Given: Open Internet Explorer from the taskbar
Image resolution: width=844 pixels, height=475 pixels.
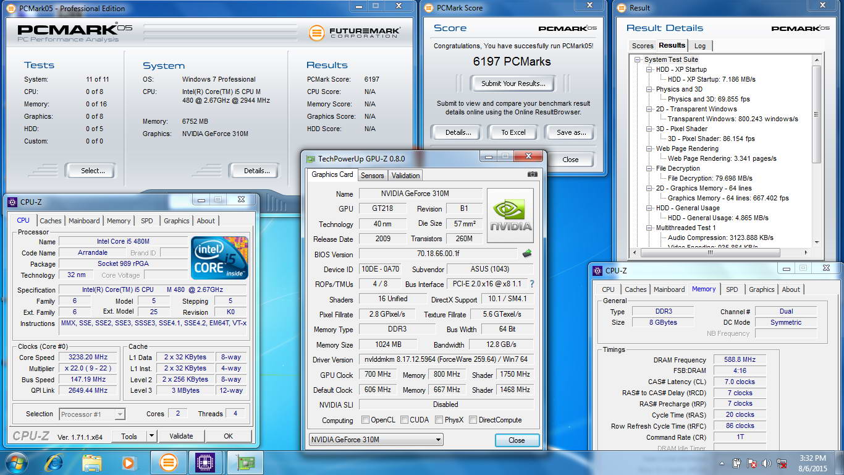Looking at the screenshot, I should 54,463.
